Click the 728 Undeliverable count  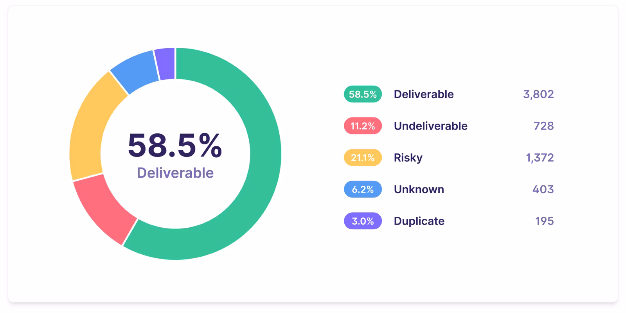click(543, 126)
